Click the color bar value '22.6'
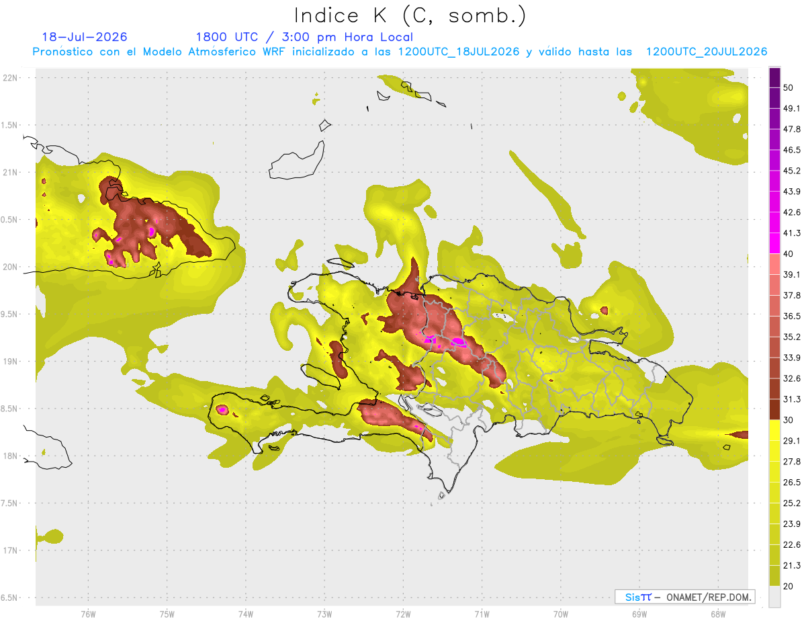The image size is (806, 623). coord(791,544)
